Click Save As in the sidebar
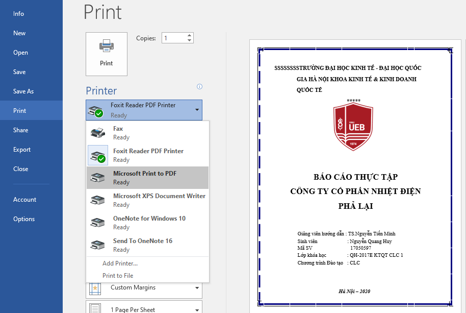Viewport: 466px width, 313px height. coord(31,91)
